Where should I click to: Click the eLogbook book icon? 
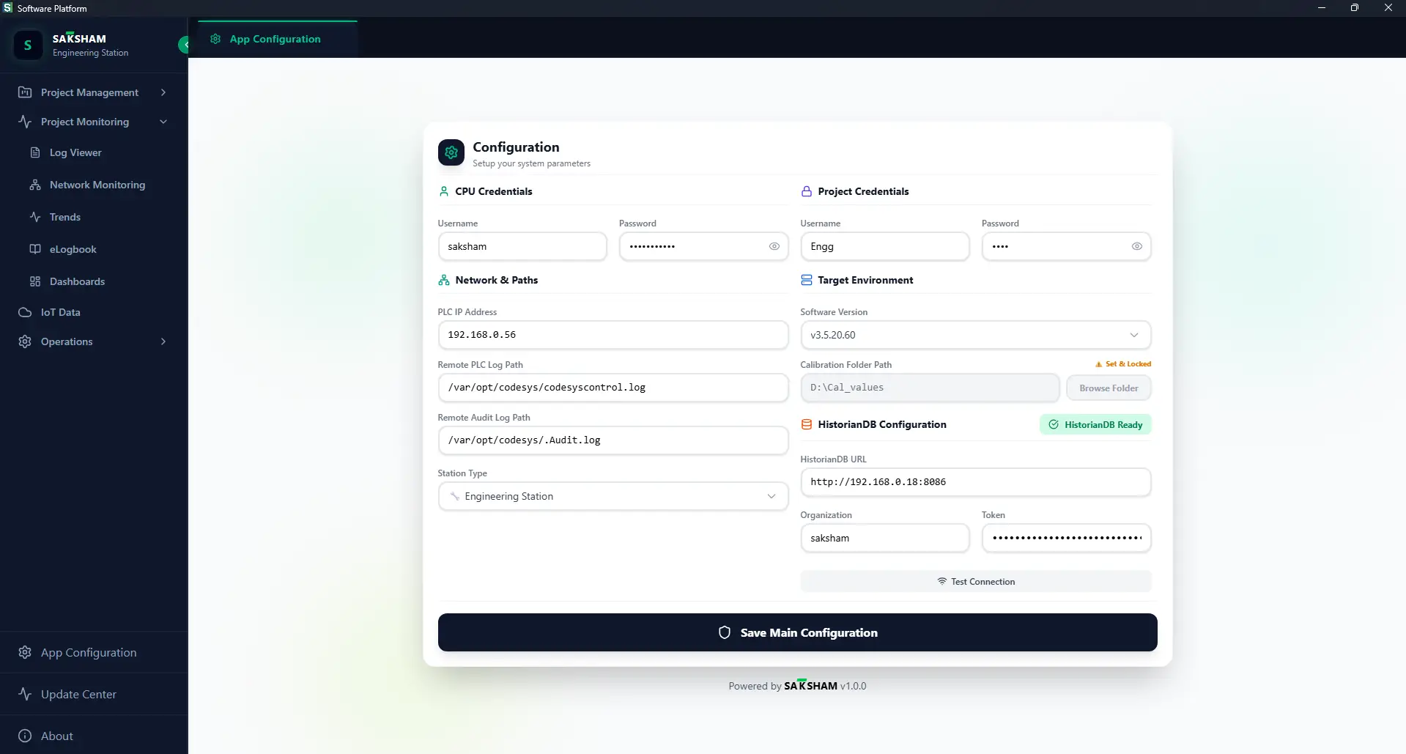pos(35,249)
